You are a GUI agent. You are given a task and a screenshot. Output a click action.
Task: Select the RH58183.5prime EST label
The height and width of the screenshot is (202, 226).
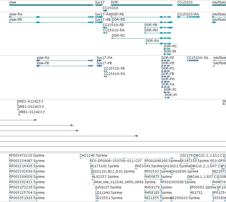[158, 193]
